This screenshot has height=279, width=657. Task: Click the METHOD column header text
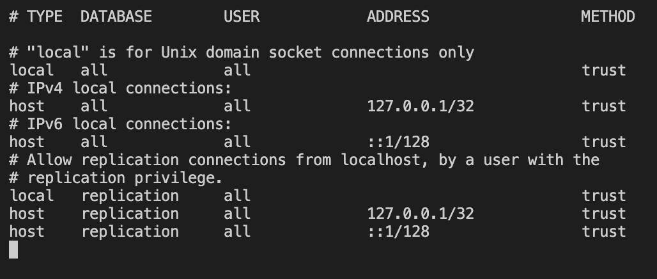point(608,17)
